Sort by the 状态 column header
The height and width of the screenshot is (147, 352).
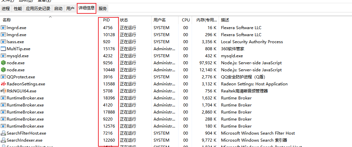pos(124,20)
